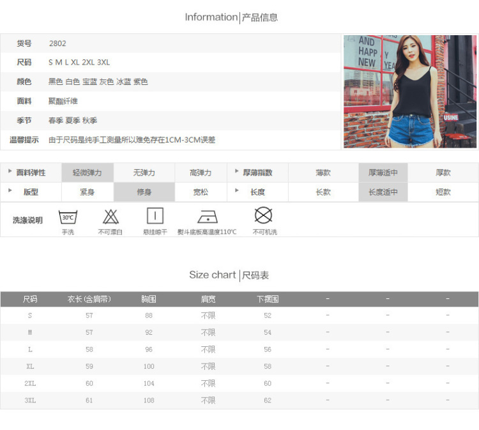Click the 30°C hand wash icon

click(68, 217)
